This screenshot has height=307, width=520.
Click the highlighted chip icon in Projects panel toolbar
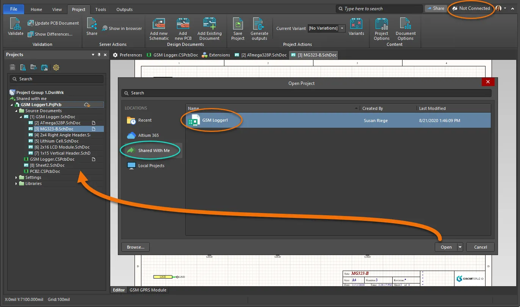click(44, 67)
